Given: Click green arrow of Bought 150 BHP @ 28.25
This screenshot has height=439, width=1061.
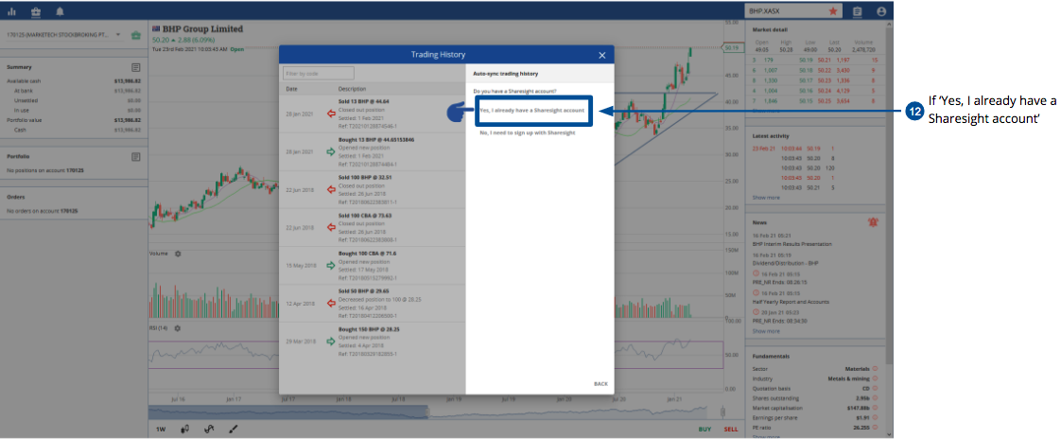Looking at the screenshot, I should click(331, 342).
